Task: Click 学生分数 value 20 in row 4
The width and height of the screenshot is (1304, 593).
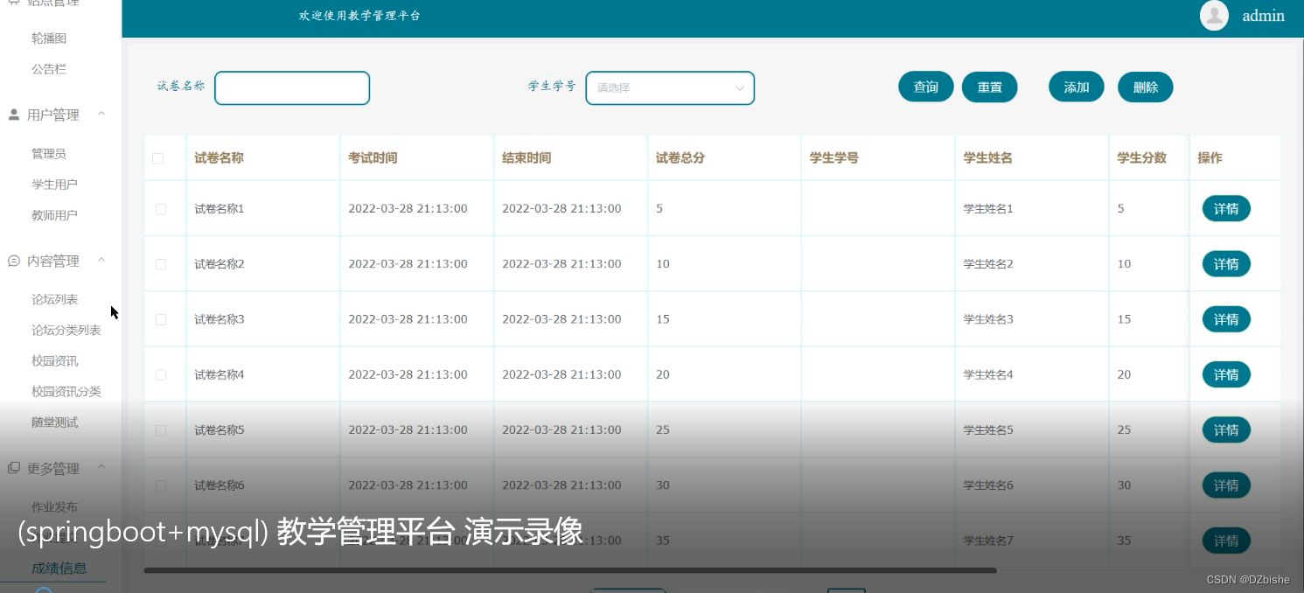Action: 1125,374
